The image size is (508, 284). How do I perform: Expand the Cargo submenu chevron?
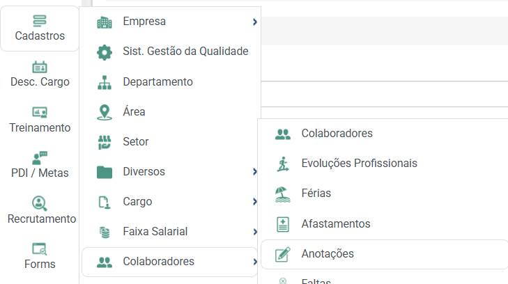(255, 202)
